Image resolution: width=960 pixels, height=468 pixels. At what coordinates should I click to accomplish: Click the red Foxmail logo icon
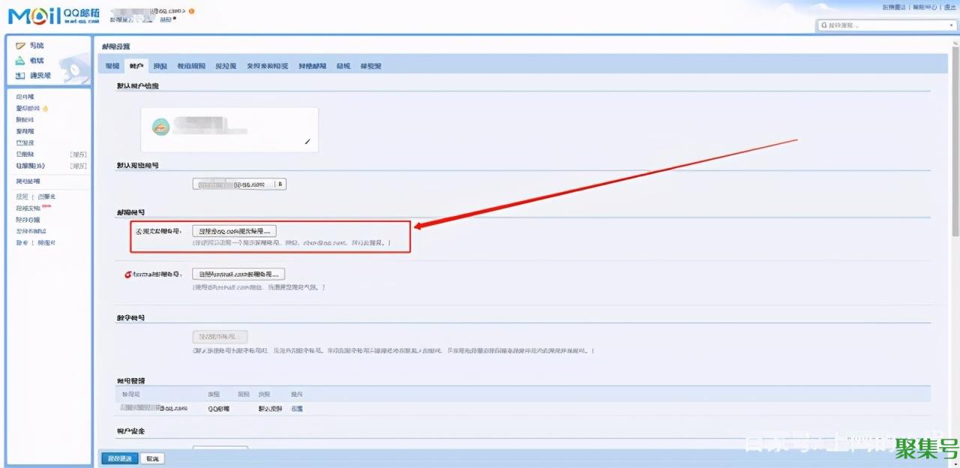pyautogui.click(x=128, y=274)
